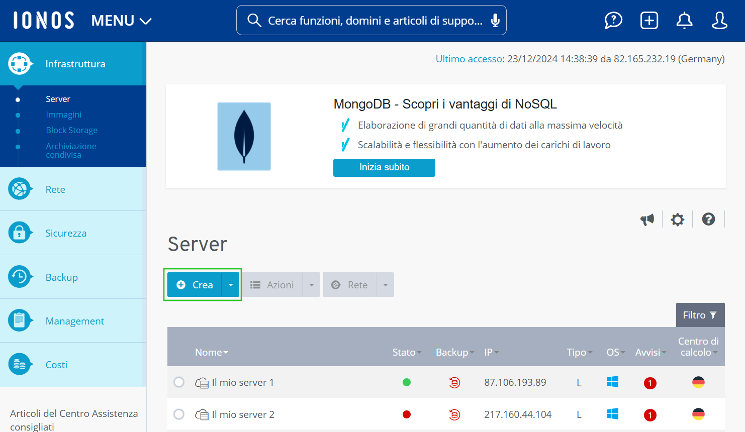The image size is (745, 432).
Task: Open the settings gear icon above the table
Action: tap(678, 220)
